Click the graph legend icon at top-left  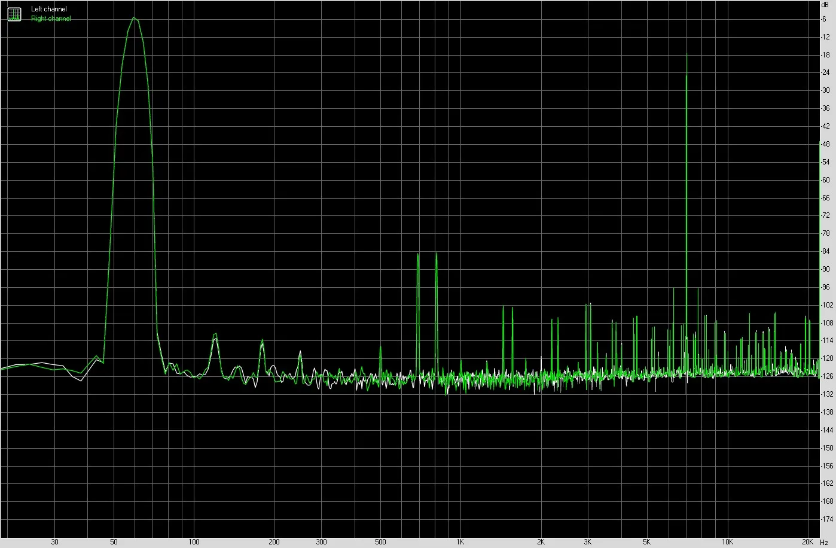(14, 14)
